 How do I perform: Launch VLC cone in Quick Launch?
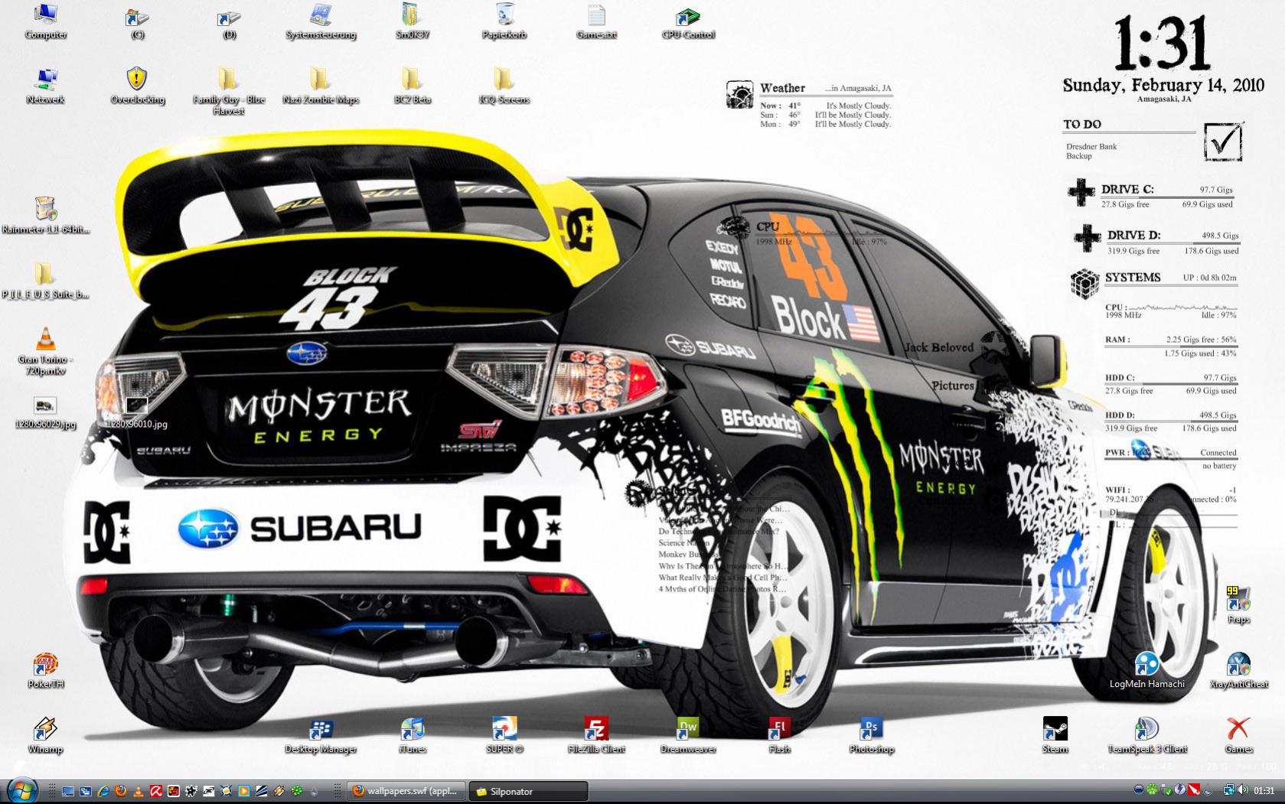point(139,791)
